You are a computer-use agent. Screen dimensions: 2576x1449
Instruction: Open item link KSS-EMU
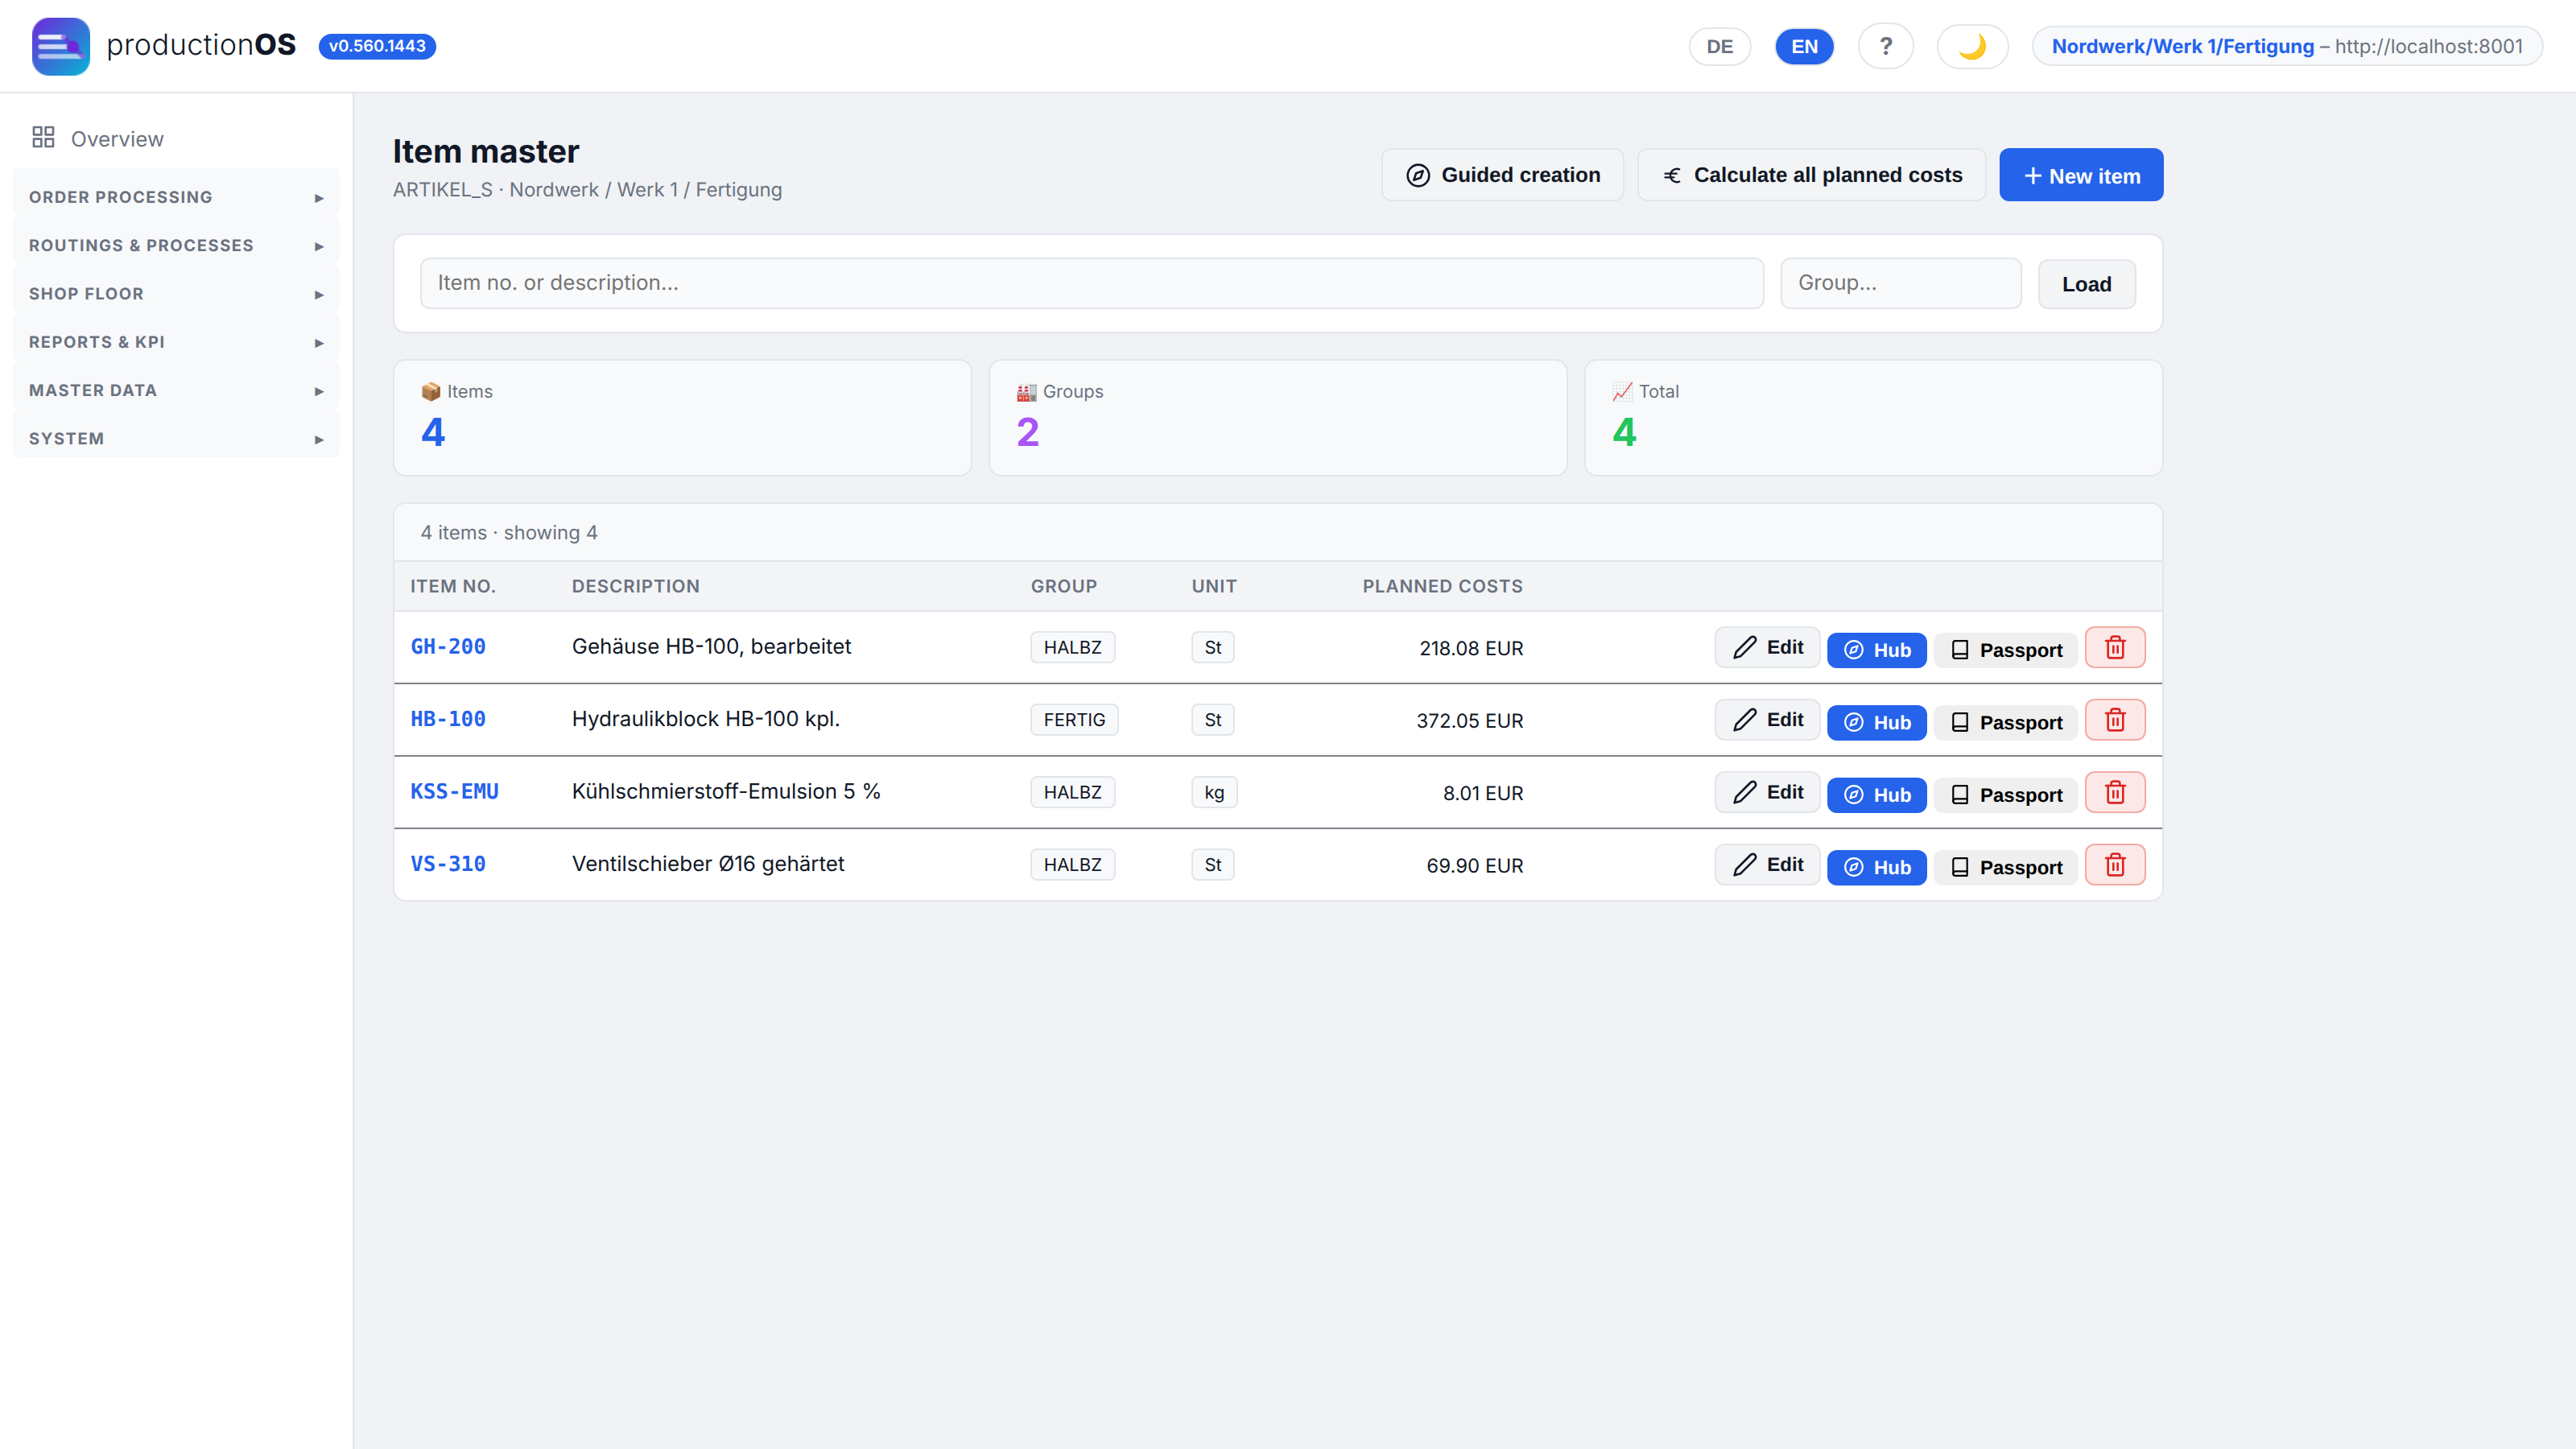pos(454,792)
